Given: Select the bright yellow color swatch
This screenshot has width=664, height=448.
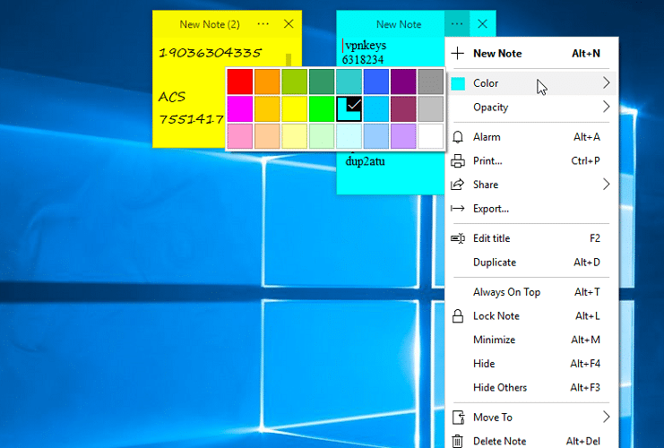Looking at the screenshot, I should tap(294, 108).
